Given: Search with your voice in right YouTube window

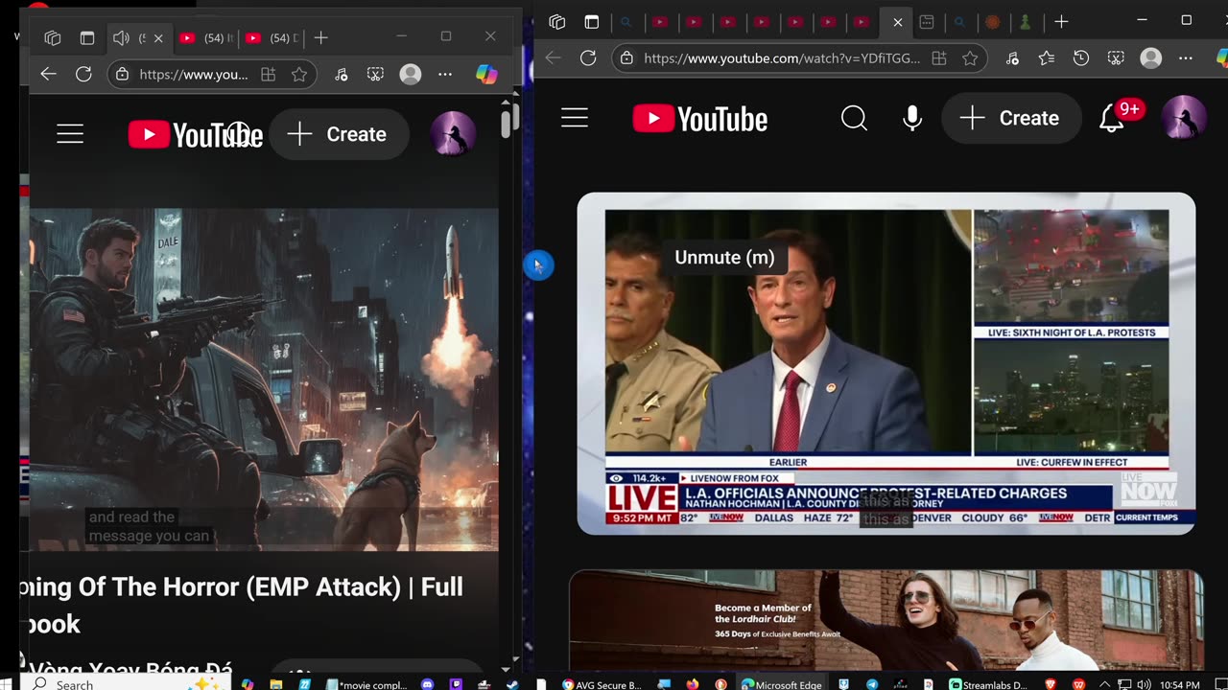Looking at the screenshot, I should tap(912, 118).
